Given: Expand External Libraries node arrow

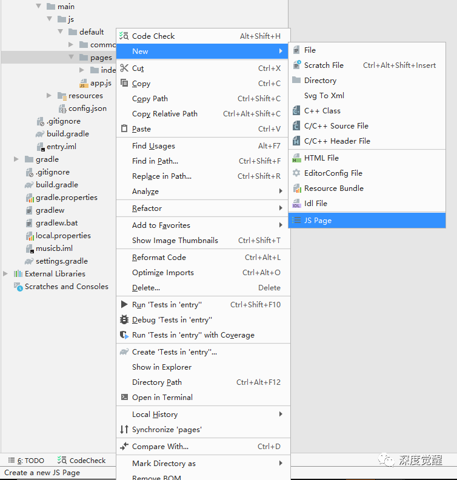Looking at the screenshot, I should (x=5, y=274).
